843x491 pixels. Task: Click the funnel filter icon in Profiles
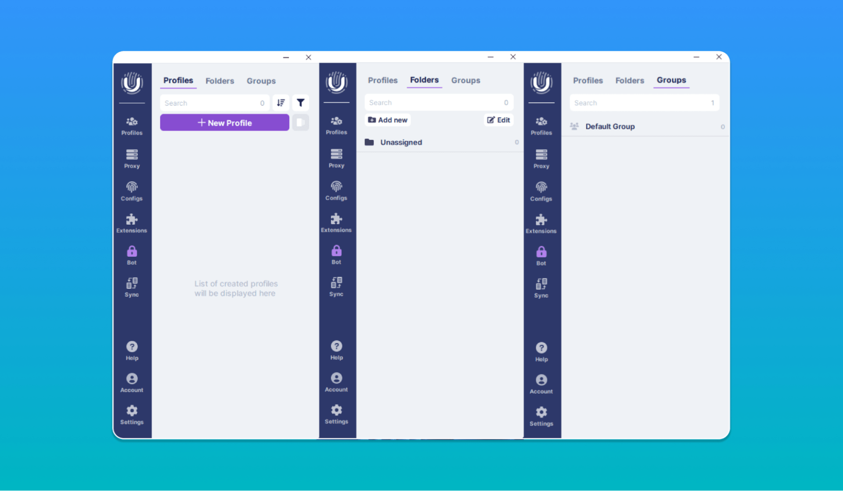[x=301, y=103]
